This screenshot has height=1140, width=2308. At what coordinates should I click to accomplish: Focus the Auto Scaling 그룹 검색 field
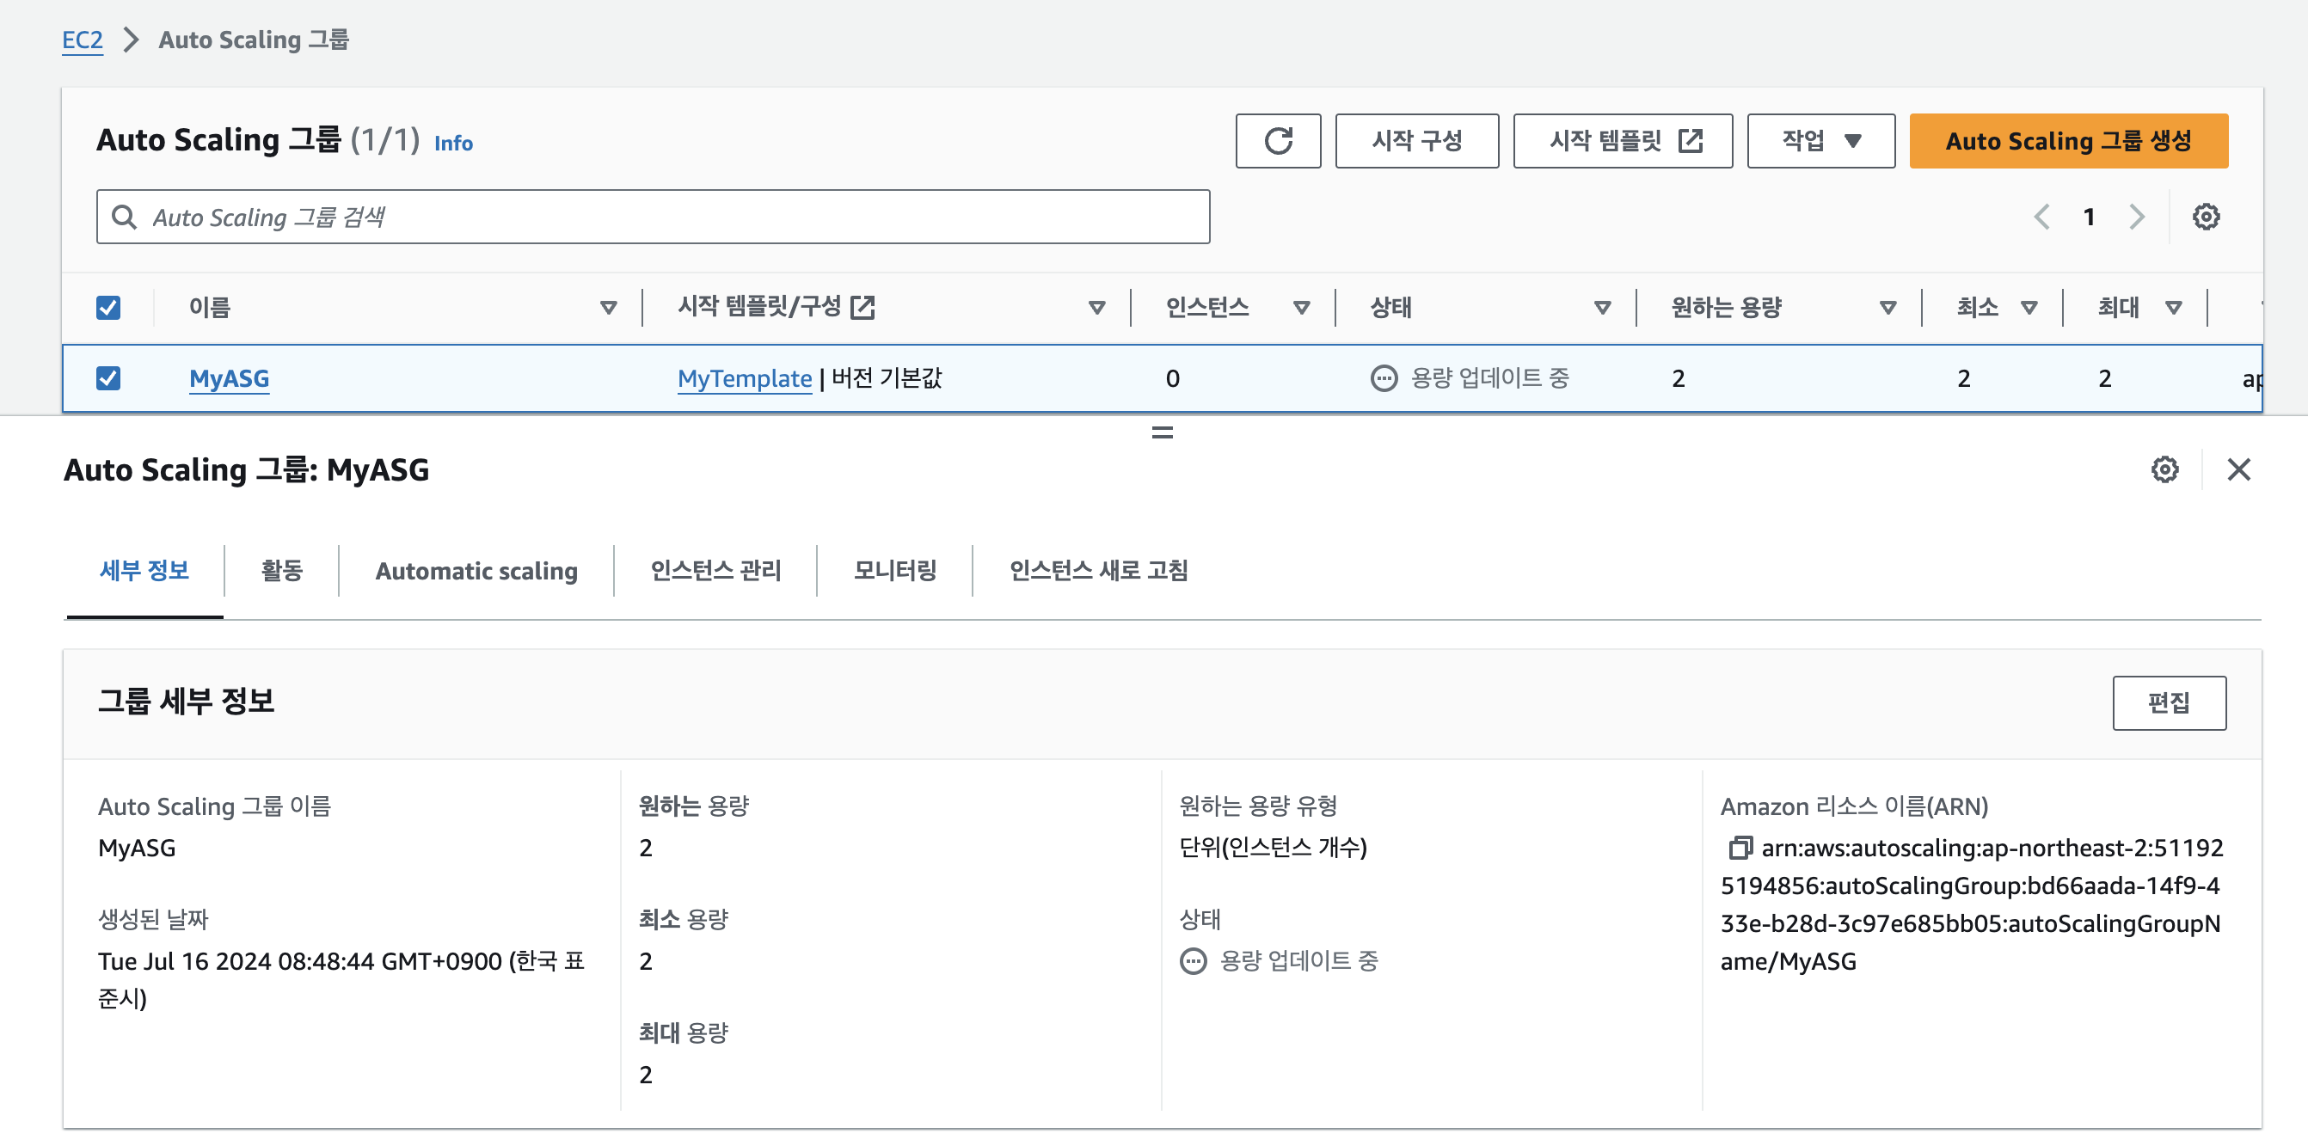point(654,217)
